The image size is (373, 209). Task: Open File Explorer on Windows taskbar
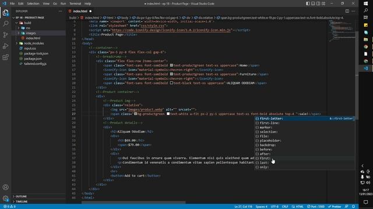(366, 39)
